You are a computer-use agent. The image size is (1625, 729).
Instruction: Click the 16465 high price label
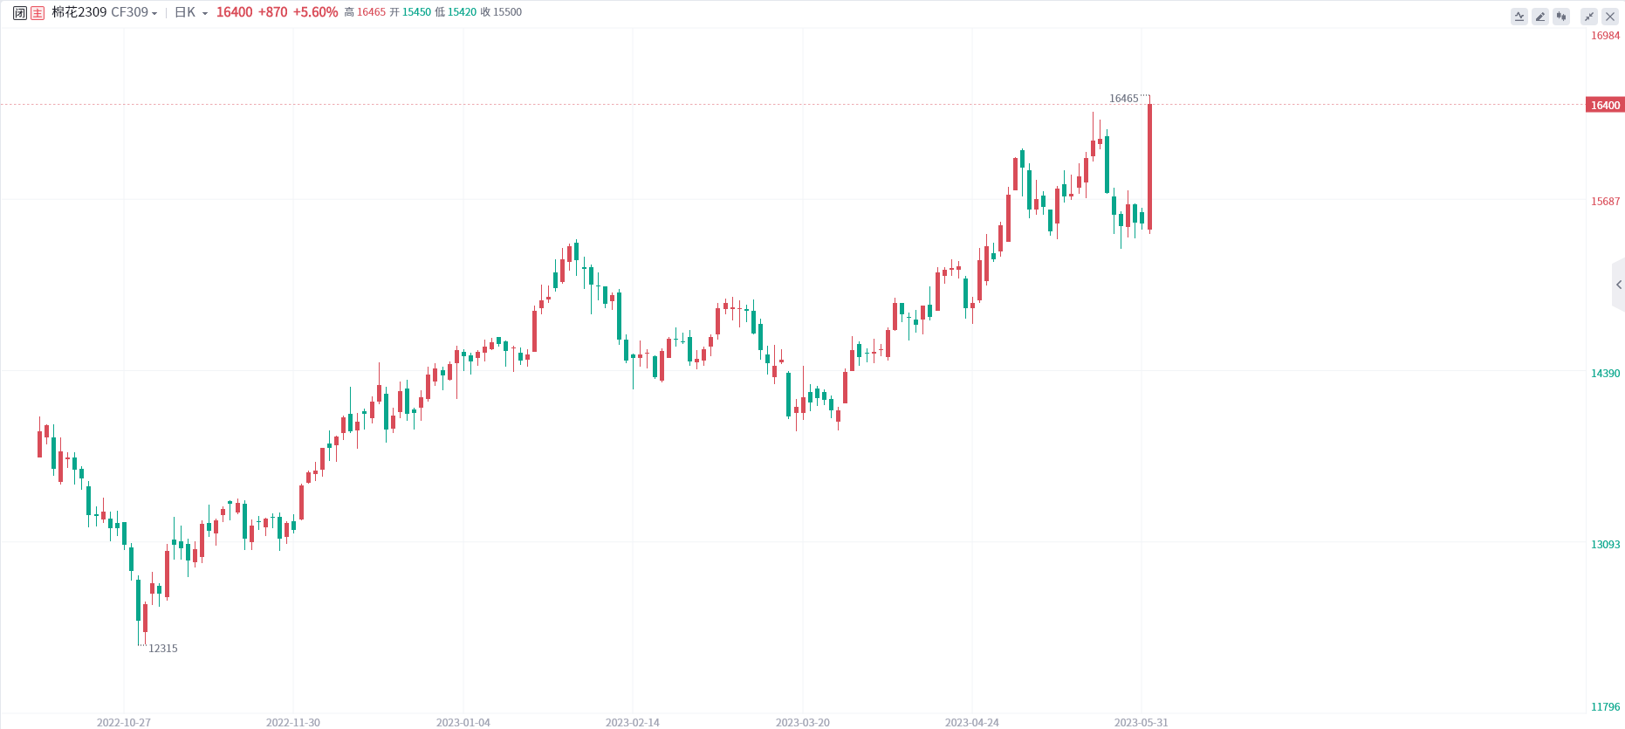(x=1123, y=99)
